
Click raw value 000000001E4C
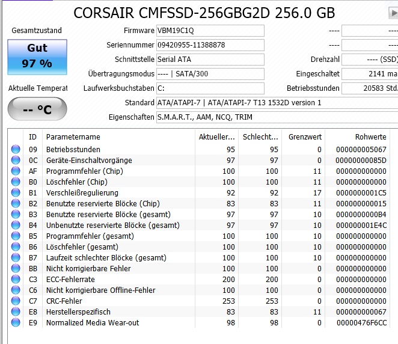point(361,226)
